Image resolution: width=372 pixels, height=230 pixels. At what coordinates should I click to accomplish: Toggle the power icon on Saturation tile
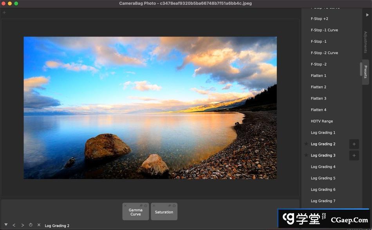point(174,206)
